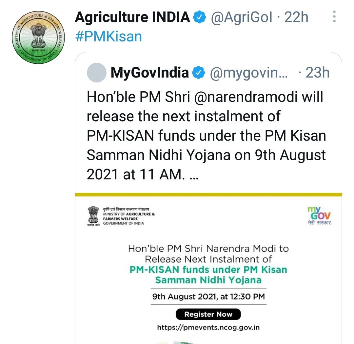Click the Agriculture INDIA verified badge

tap(200, 17)
